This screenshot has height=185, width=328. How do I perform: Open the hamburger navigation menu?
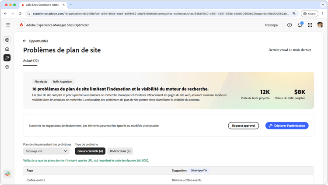[8, 25]
